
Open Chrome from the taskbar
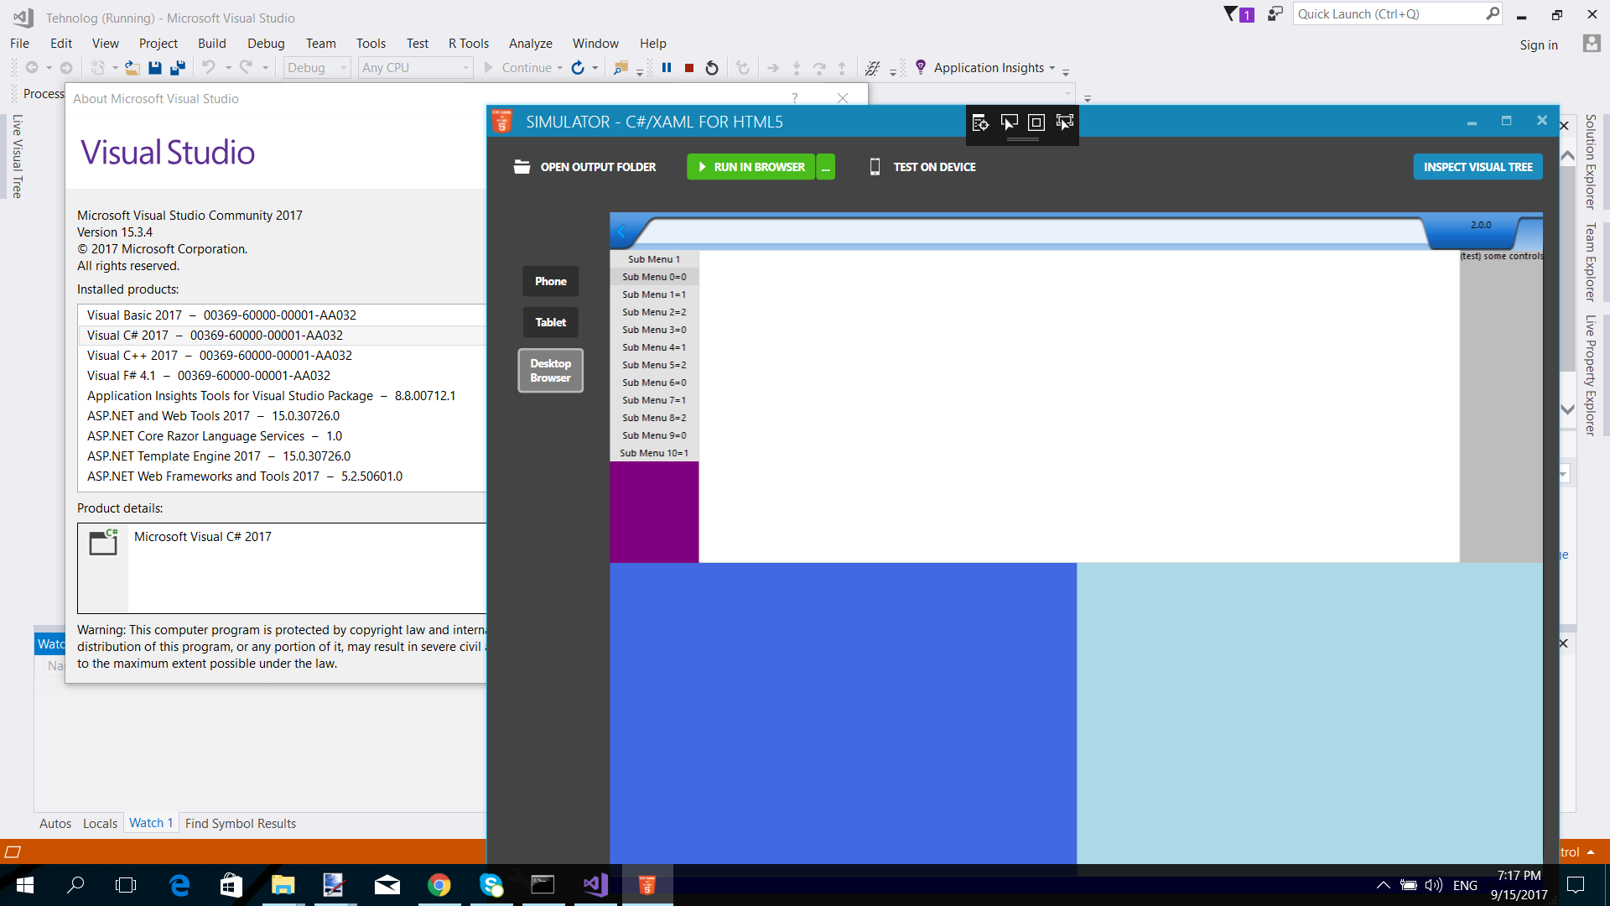tap(439, 885)
